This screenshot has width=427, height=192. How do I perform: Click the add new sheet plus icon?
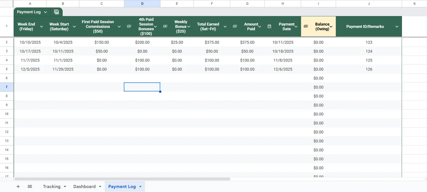[x=18, y=187]
